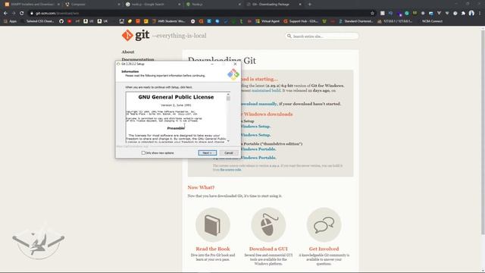The image size is (485, 273).
Task: Open the UK bookmark
Action: click(103, 21)
